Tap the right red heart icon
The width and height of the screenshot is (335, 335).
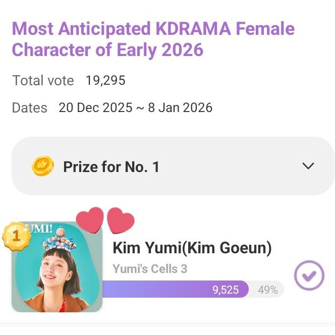pos(121,221)
